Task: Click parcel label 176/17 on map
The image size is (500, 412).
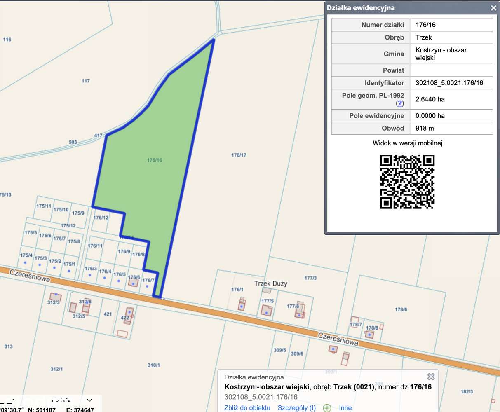Action: coord(239,155)
